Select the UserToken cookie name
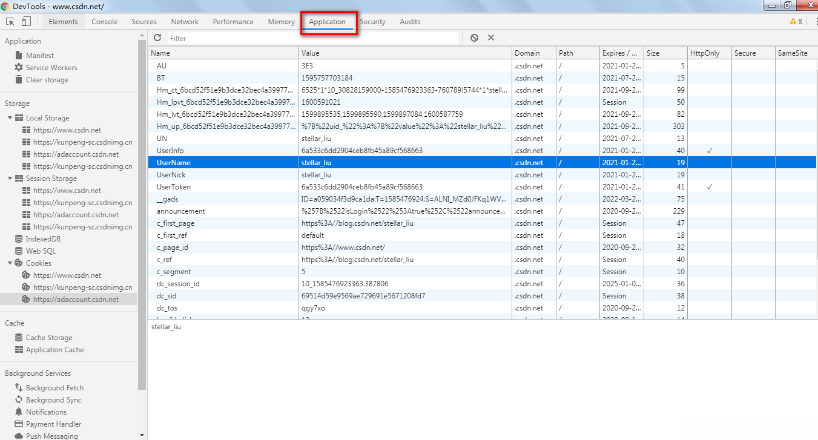The width and height of the screenshot is (818, 440). pos(174,187)
